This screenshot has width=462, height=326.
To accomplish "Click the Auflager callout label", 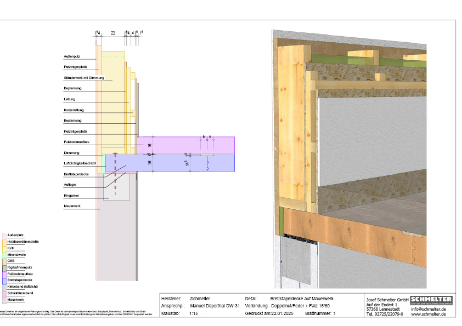I will [70, 185].
